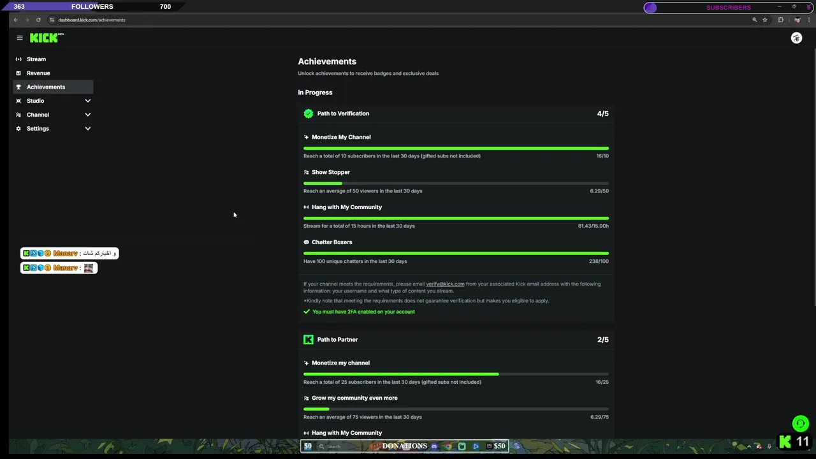Viewport: 816px width, 459px height.
Task: Click the Show Stopper progress bar
Action: tap(456, 183)
